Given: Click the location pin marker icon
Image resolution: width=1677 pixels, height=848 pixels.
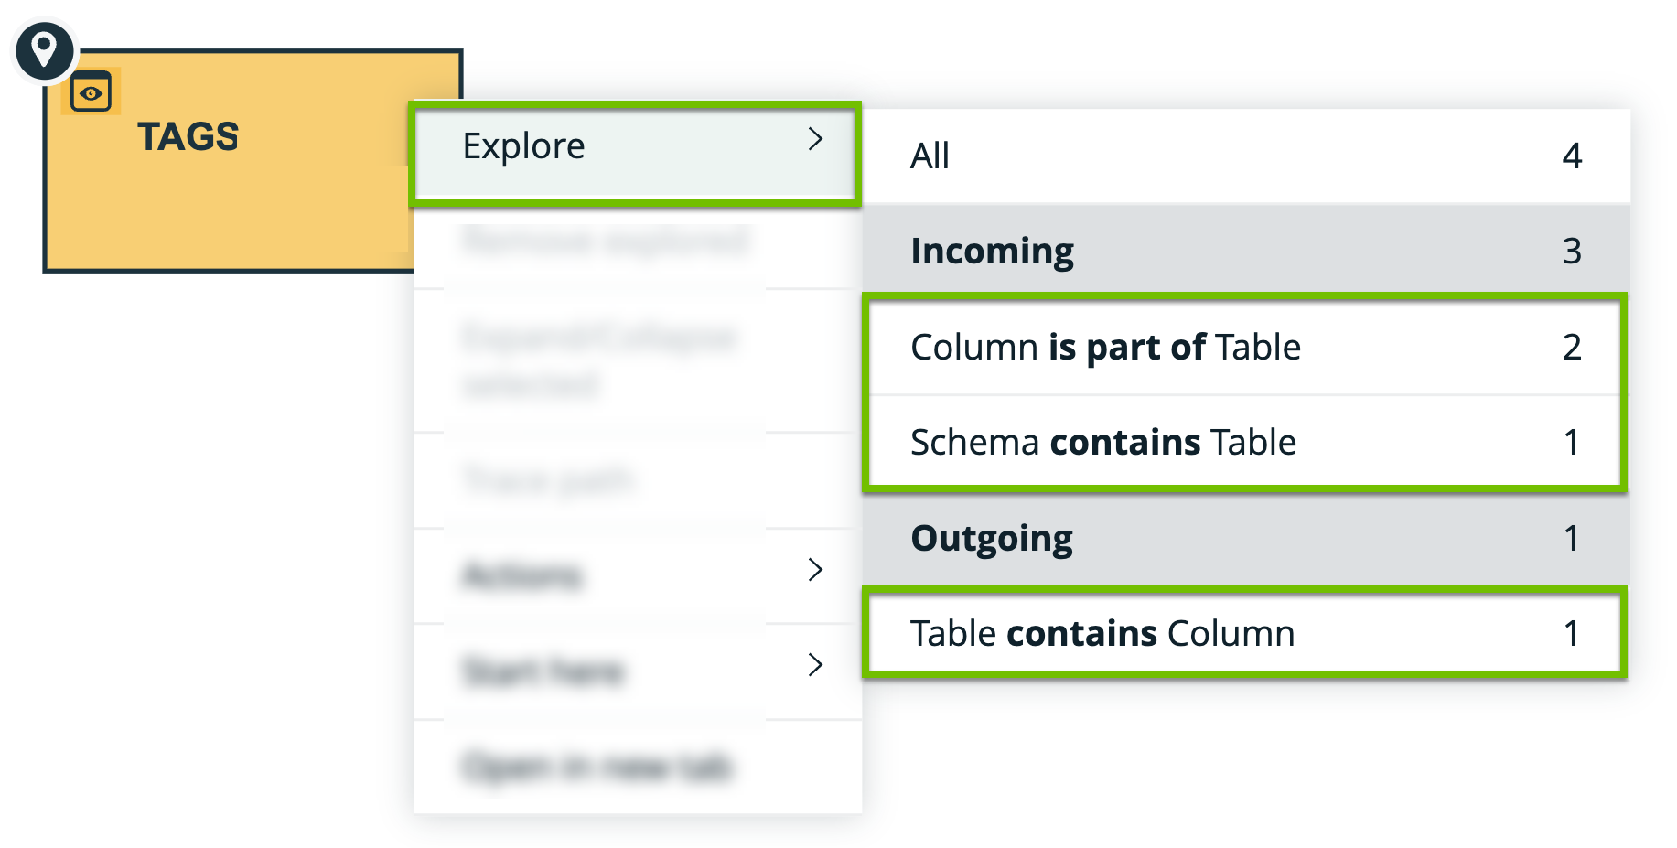Looking at the screenshot, I should click(x=43, y=50).
